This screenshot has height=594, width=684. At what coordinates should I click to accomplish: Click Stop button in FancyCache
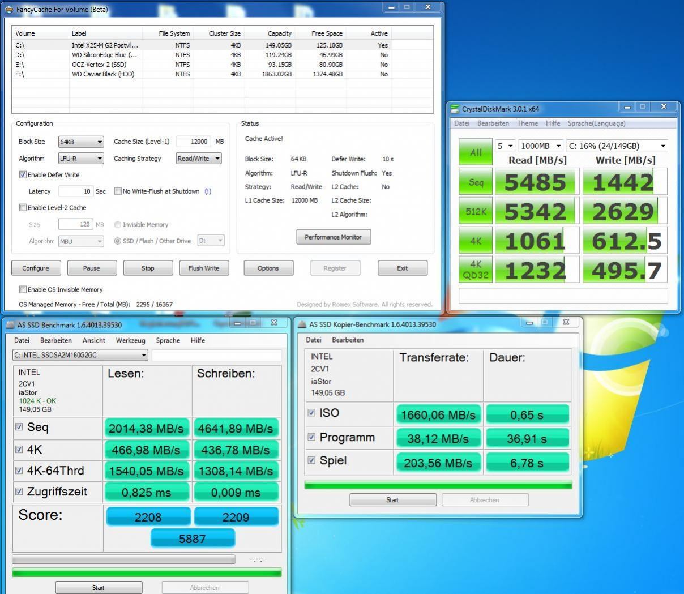click(x=148, y=268)
